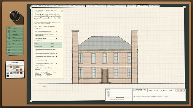Select the right chimney stack
The width and height of the screenshot is (193, 108).
pyautogui.click(x=134, y=57)
